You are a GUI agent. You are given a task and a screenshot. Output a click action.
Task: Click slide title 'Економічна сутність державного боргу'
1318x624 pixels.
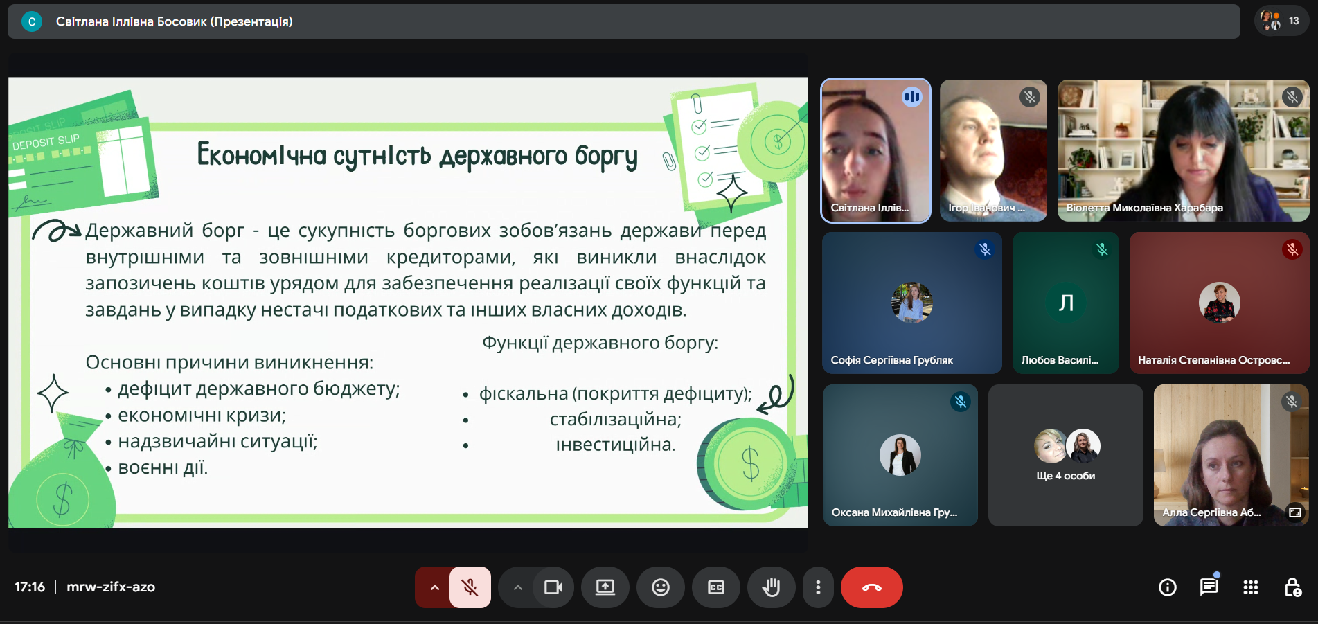(417, 155)
